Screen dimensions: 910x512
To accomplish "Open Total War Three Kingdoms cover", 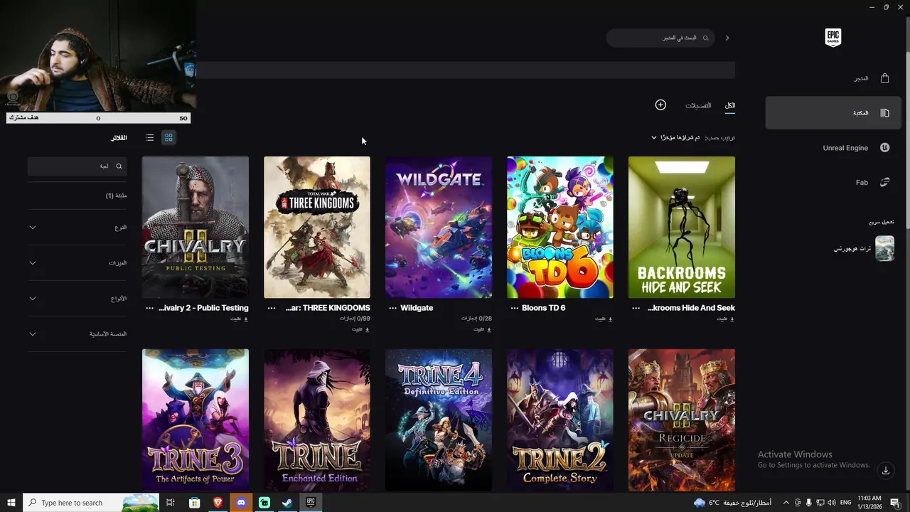I will (317, 228).
